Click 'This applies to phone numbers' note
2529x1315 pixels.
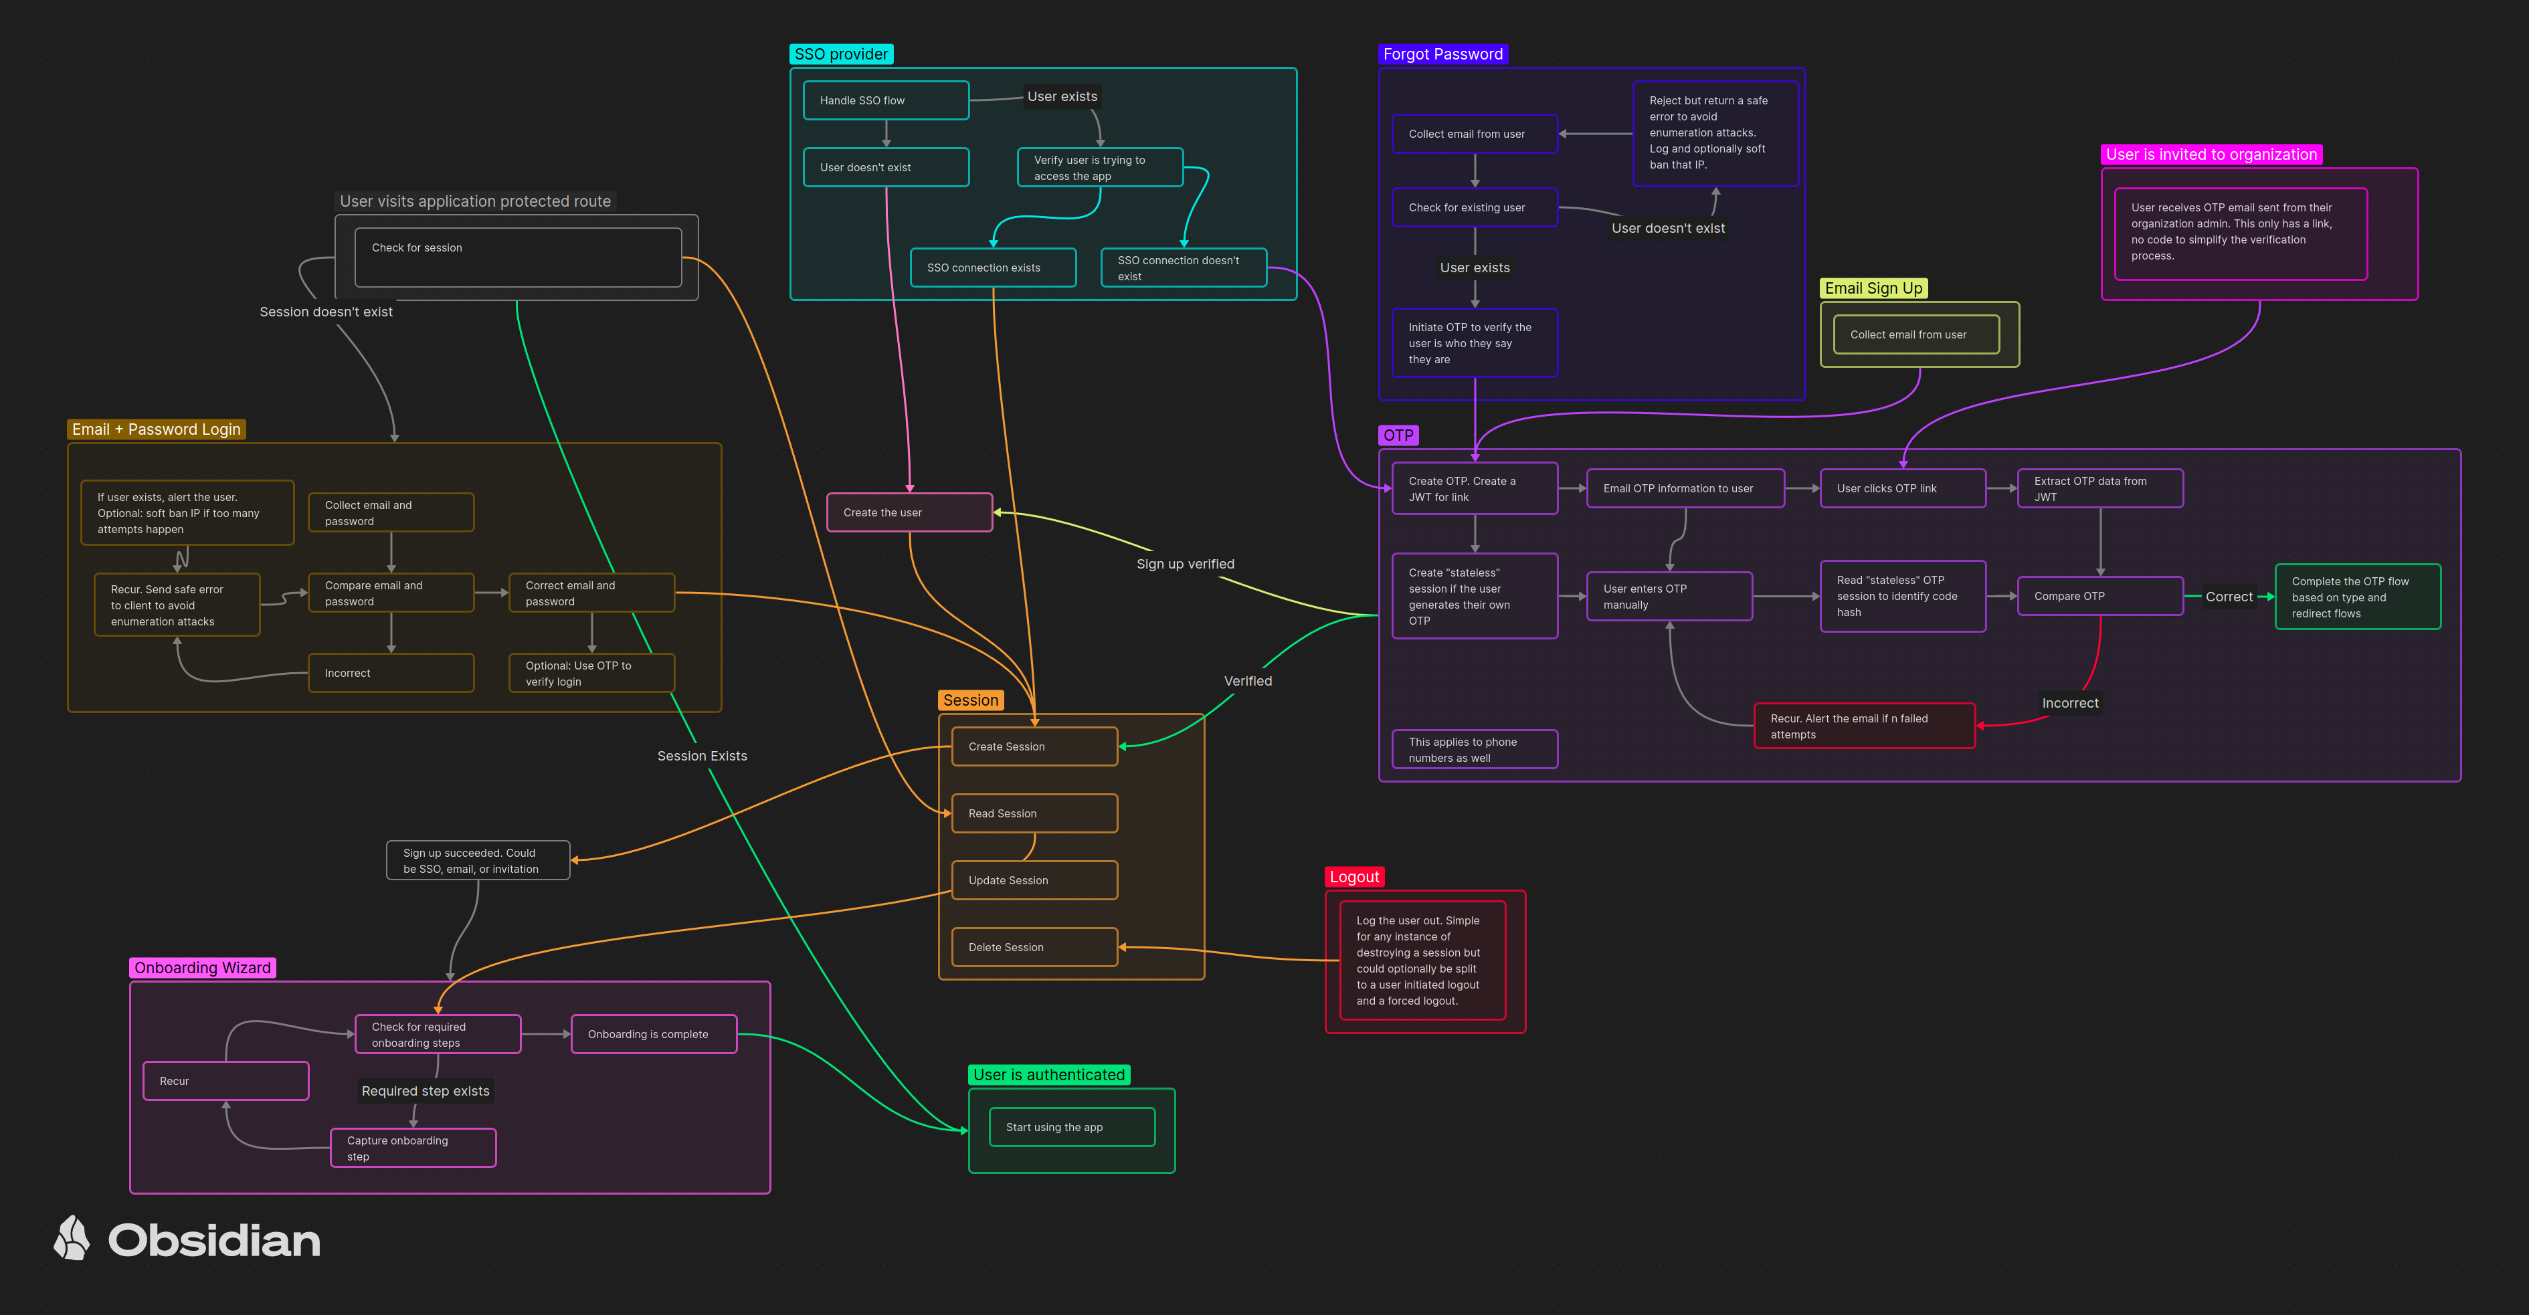click(x=1475, y=748)
